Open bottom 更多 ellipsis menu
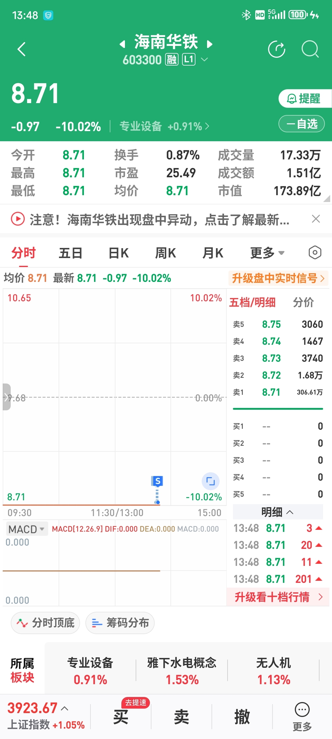Image resolution: width=332 pixels, height=739 pixels. click(302, 716)
